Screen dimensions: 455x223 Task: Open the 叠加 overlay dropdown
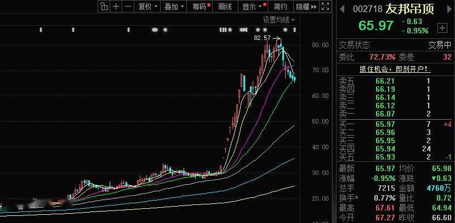click(x=174, y=7)
